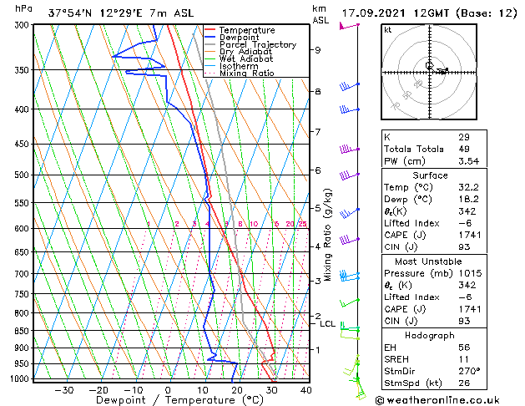
Task: Click the surface Dewp value '18.2'
Action: pos(469,200)
